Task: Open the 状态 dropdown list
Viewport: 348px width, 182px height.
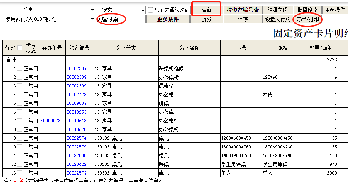Action: click(x=142, y=10)
